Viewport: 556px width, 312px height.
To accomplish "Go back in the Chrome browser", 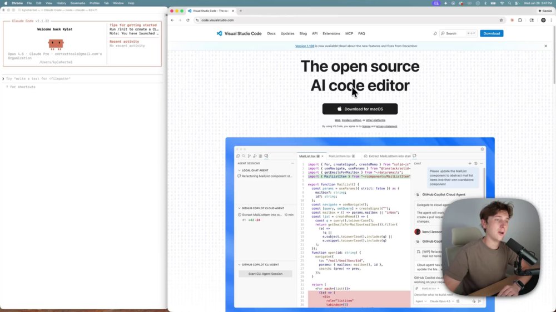I will pos(172,20).
